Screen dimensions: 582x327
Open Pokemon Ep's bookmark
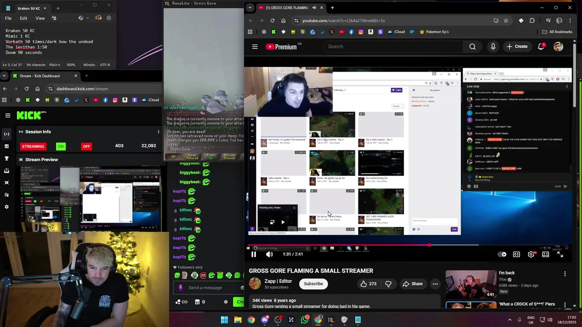434,32
